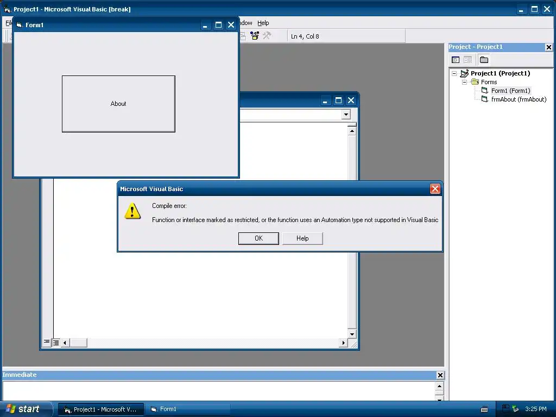This screenshot has width=556, height=417.
Task: Collapse the Forms folder node
Action: (465, 82)
